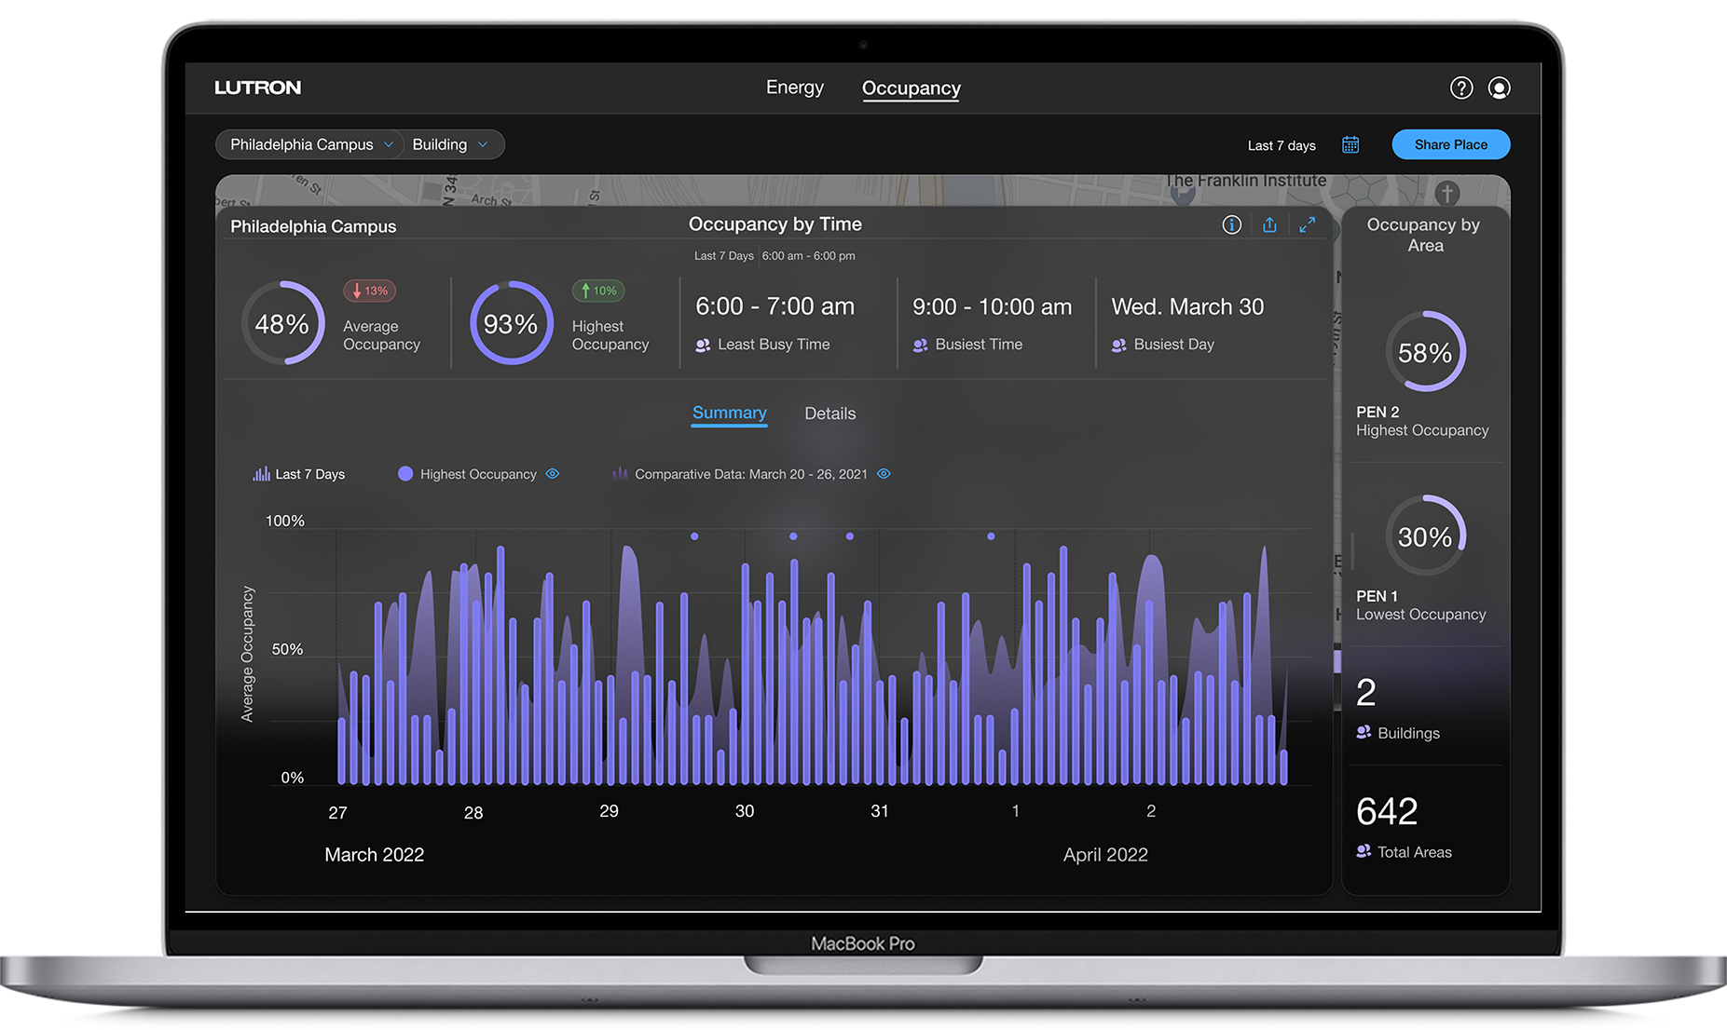Toggle visibility eye for Comparative Data
Screen dimensions: 1727x1030
[x=884, y=474]
